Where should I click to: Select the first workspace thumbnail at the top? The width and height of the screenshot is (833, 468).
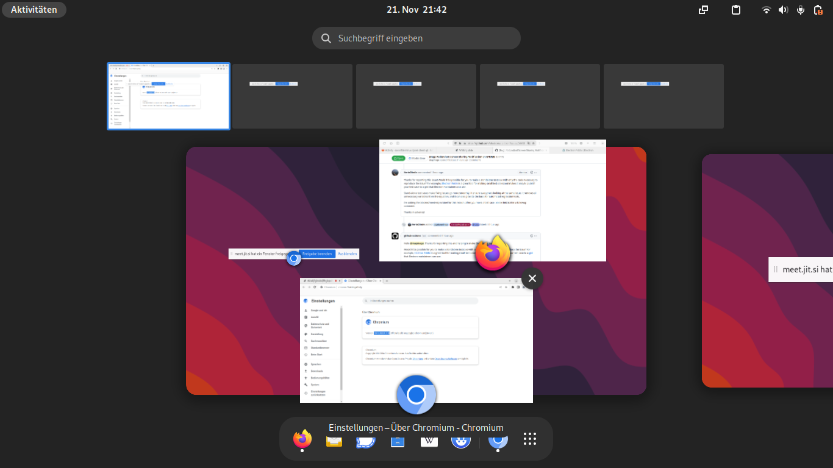point(168,96)
